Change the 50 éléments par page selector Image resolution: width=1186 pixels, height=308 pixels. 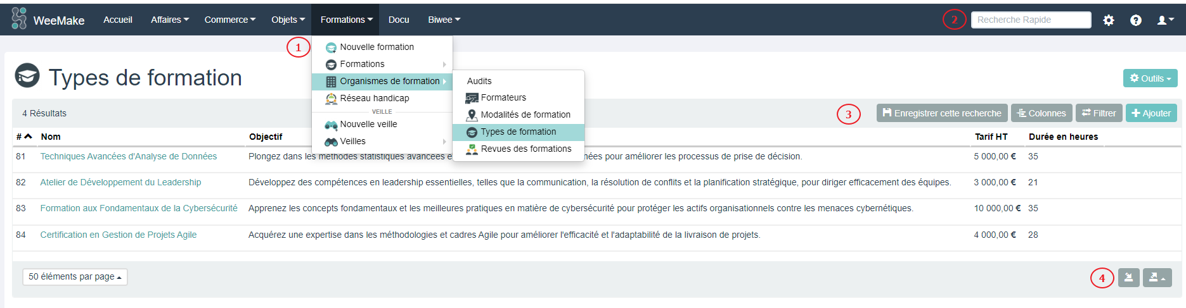pos(75,277)
